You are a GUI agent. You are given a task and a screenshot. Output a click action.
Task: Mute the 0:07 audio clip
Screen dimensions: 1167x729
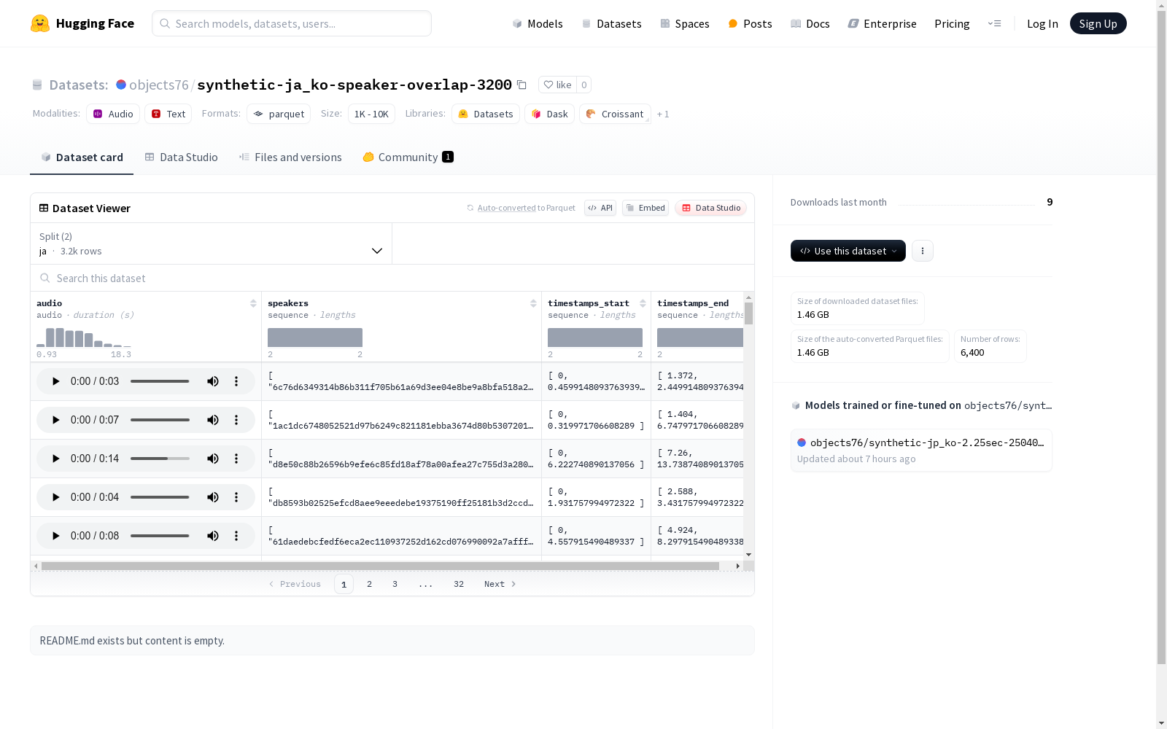pyautogui.click(x=213, y=420)
